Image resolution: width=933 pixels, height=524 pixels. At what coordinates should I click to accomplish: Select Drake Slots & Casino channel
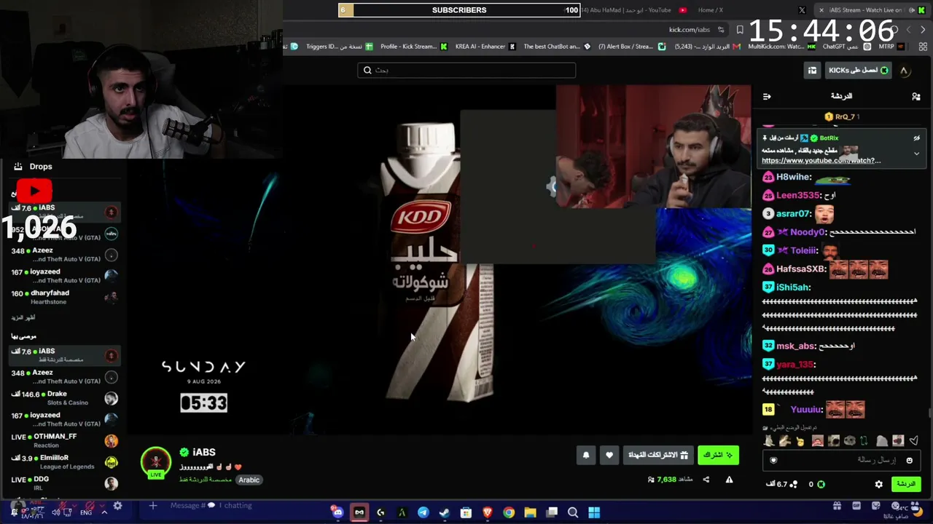pyautogui.click(x=65, y=398)
